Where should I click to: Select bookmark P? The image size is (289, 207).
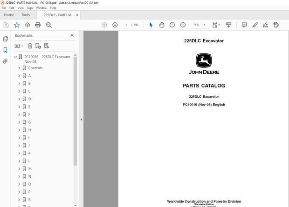29,192
